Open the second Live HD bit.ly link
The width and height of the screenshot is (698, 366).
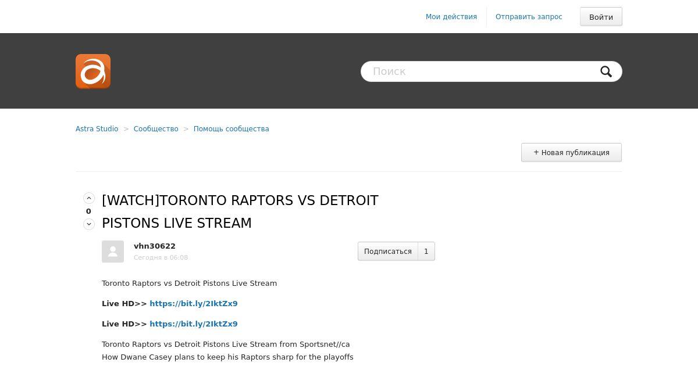pos(194,324)
